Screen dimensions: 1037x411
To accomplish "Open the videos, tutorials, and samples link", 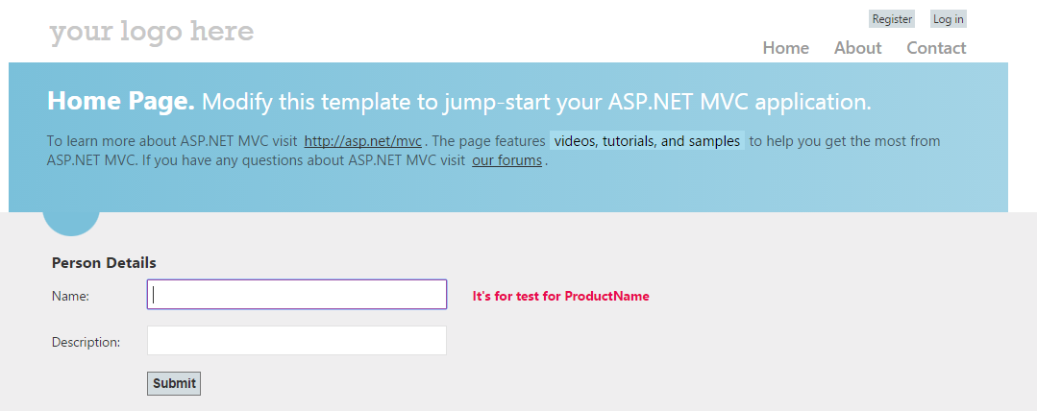I will click(x=647, y=141).
